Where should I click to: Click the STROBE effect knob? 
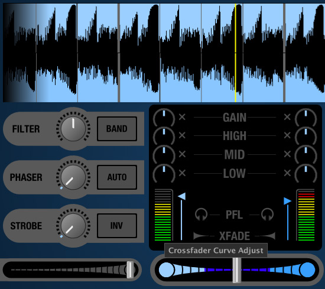pyautogui.click(x=73, y=226)
